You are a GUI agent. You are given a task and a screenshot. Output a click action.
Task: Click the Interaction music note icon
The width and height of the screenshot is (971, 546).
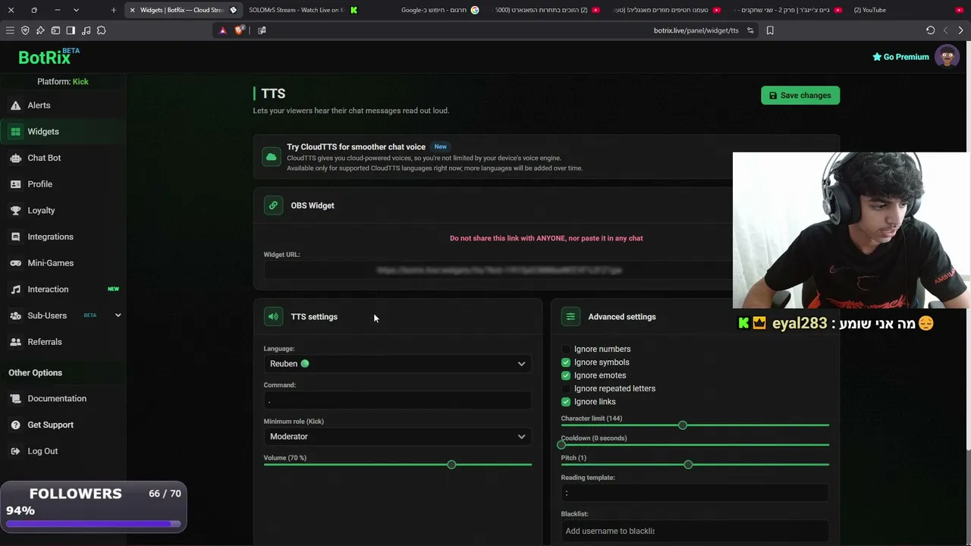click(x=15, y=290)
